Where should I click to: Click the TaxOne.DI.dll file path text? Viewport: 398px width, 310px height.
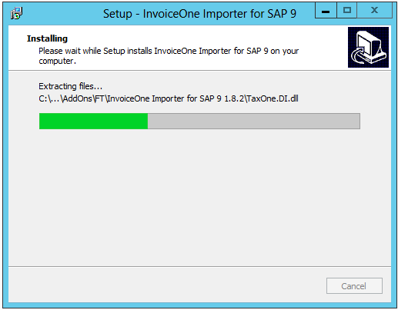(273, 98)
